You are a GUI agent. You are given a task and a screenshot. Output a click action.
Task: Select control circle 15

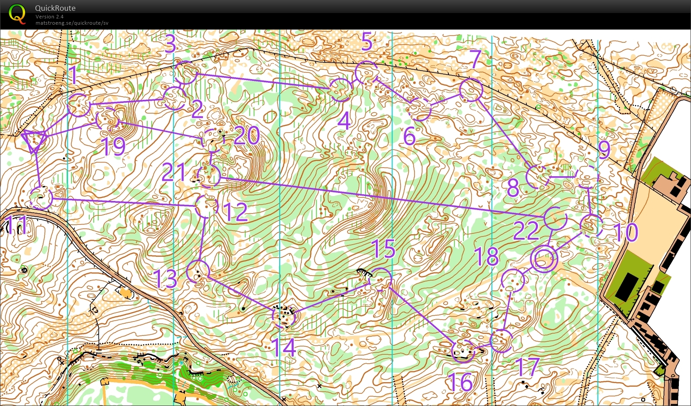pyautogui.click(x=380, y=280)
